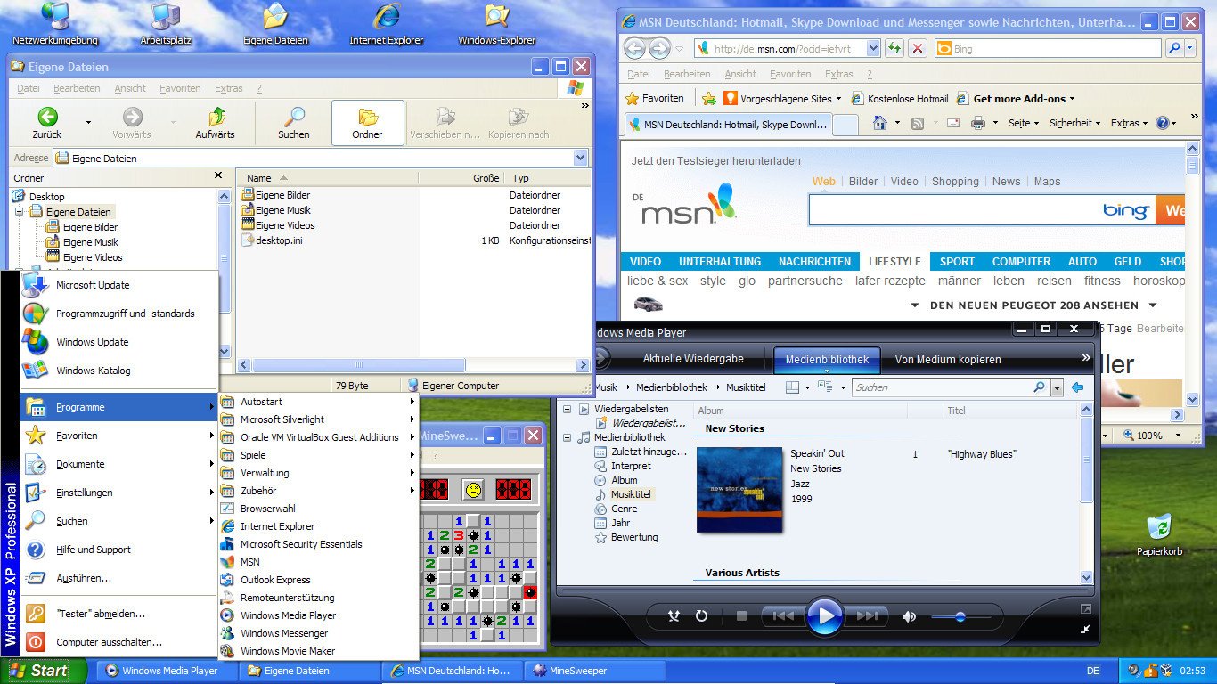Click the empty new tab button in IE
Viewport: 1217px width, 684px height.
pos(845,124)
